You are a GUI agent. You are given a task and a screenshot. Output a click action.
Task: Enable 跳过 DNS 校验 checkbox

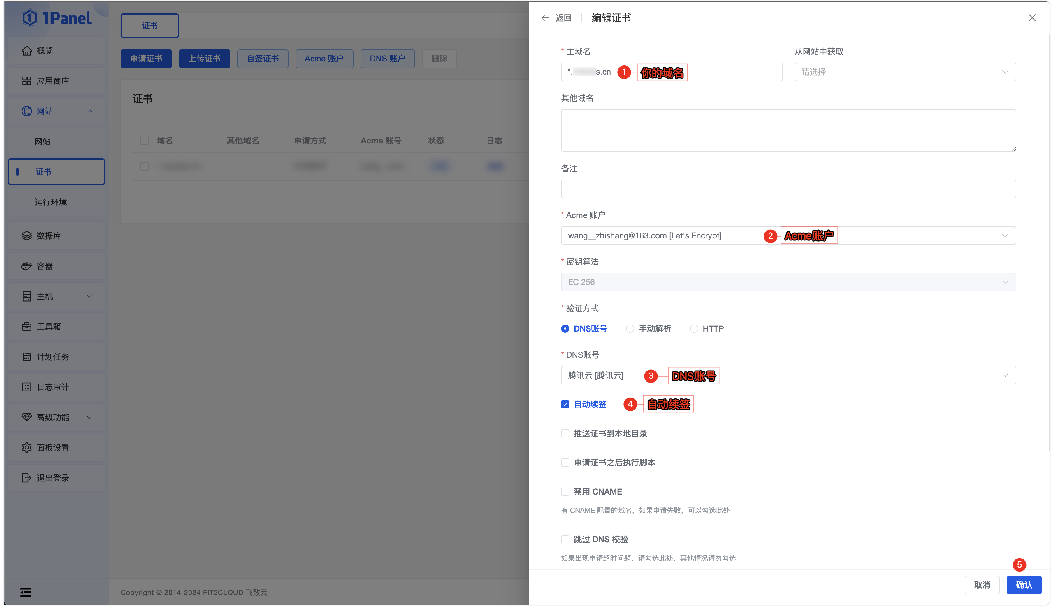pos(565,539)
